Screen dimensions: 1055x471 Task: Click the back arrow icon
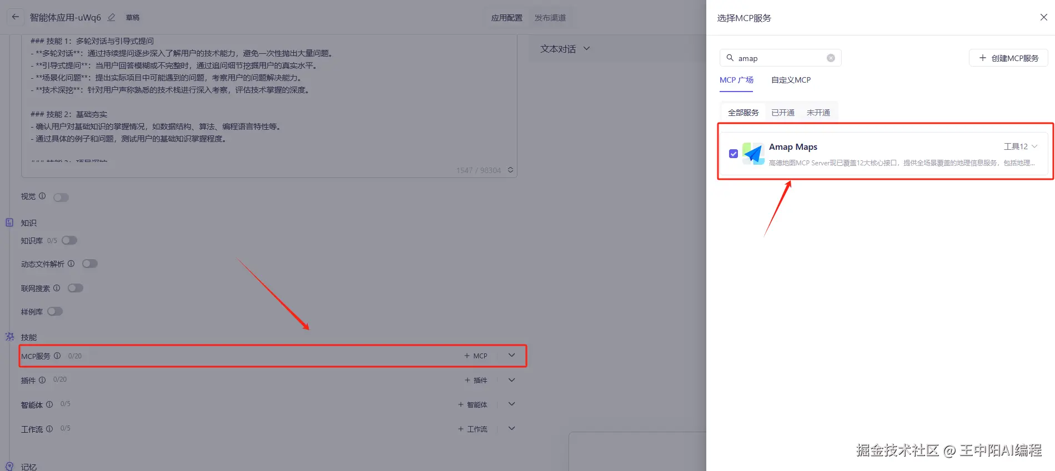pos(16,17)
